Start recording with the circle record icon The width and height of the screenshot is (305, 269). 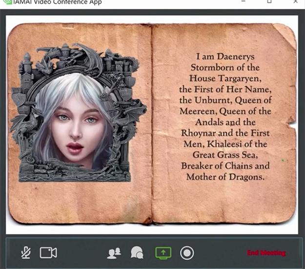(187, 252)
